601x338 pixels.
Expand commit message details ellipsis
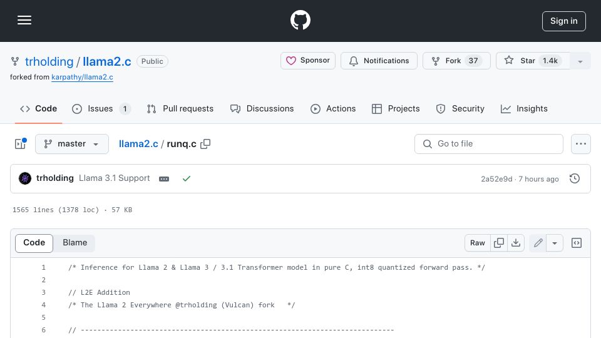[x=164, y=179]
